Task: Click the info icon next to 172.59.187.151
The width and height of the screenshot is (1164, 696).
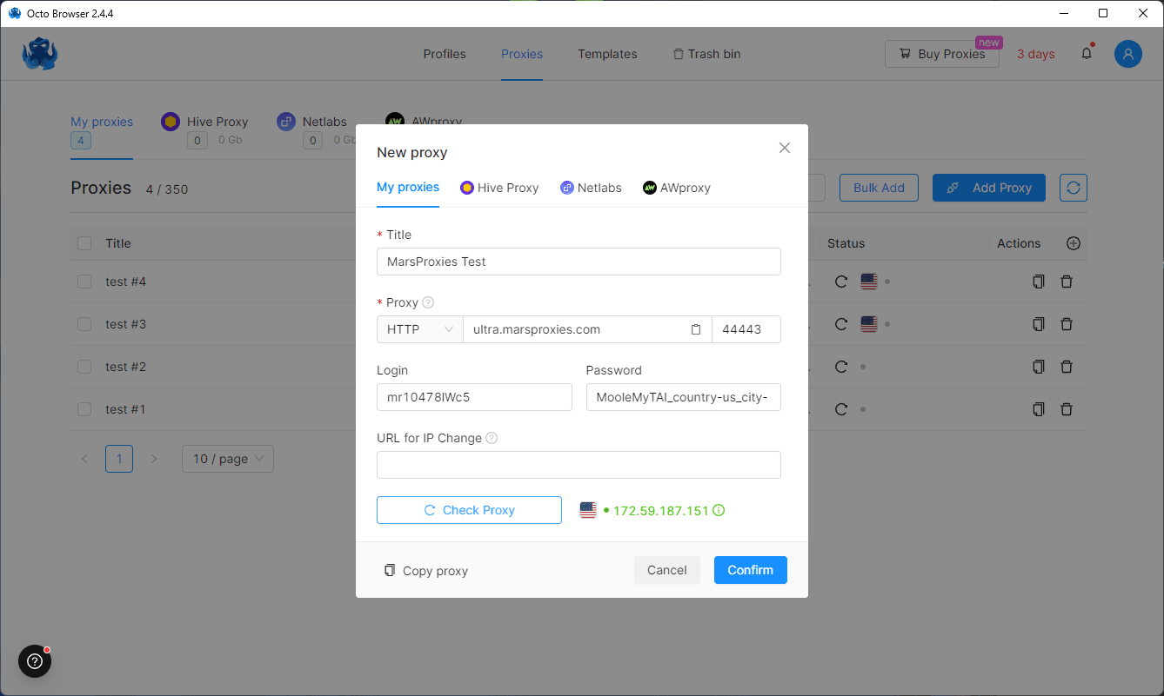Action: pyautogui.click(x=719, y=510)
